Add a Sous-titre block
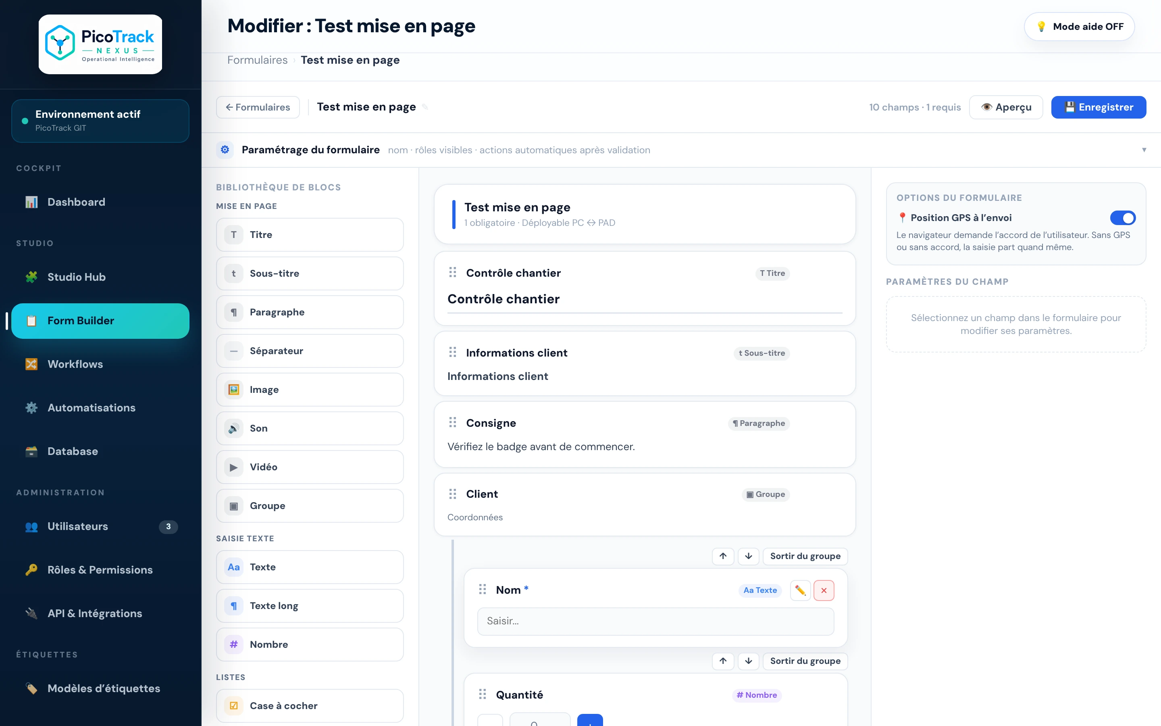This screenshot has width=1161, height=726. (x=310, y=274)
